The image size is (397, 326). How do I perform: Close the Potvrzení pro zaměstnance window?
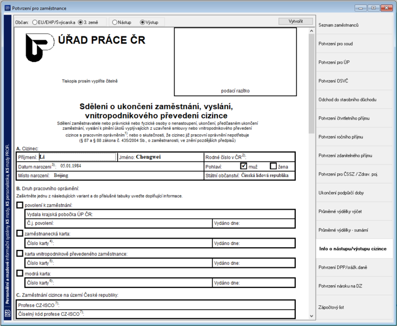click(x=386, y=8)
